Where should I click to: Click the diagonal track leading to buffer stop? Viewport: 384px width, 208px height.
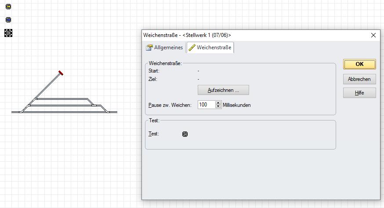point(47,87)
